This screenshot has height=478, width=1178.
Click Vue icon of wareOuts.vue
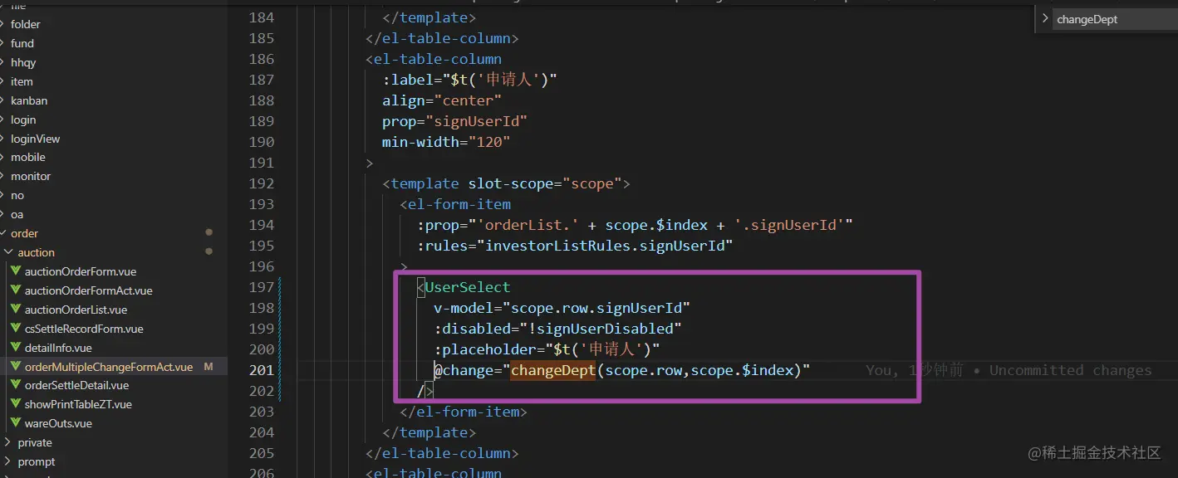point(15,423)
